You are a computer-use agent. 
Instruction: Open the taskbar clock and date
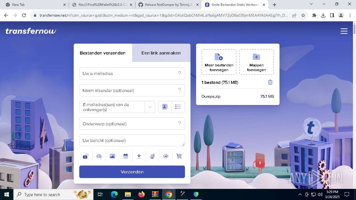pos(332,194)
